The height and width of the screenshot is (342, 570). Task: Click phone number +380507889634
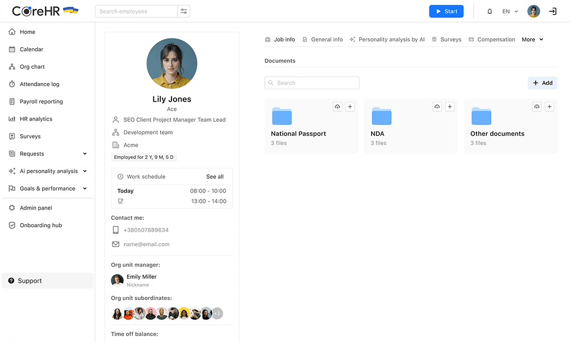point(146,230)
